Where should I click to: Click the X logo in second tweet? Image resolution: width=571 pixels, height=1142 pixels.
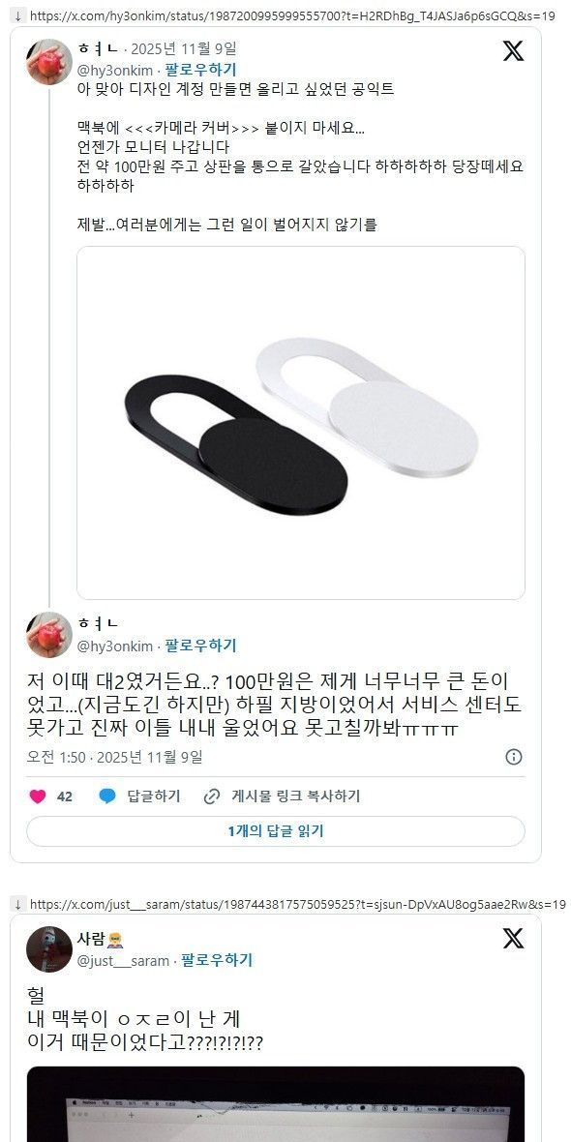pyautogui.click(x=514, y=939)
